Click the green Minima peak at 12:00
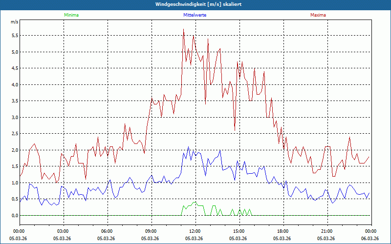The image size is (391, 244). click(x=195, y=202)
